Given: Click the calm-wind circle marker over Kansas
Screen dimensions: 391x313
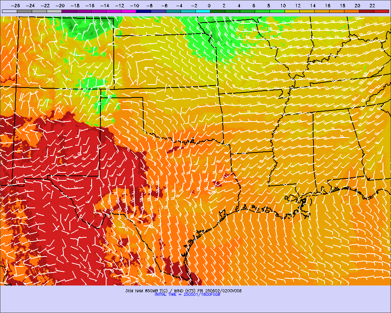Looking at the screenshot, I should tap(146, 68).
